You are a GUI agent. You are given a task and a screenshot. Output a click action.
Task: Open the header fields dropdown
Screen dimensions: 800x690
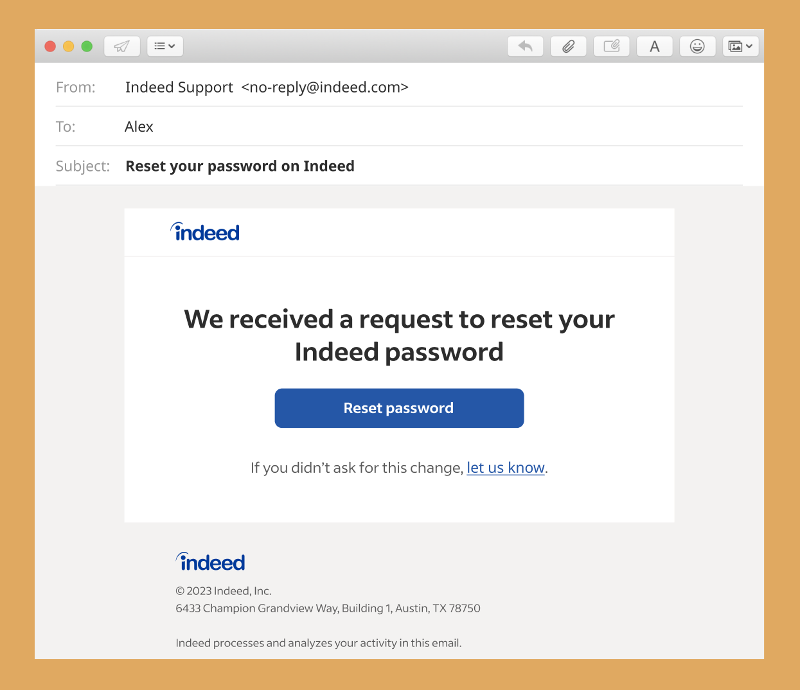click(x=165, y=46)
